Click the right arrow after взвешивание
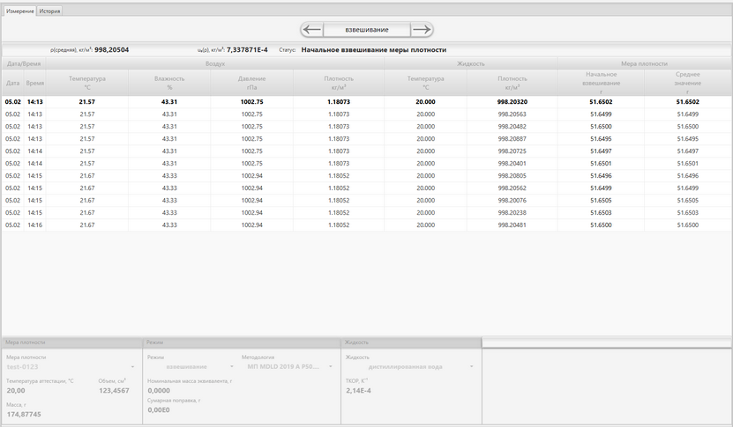Viewport: 733px width, 427px height. coord(422,29)
